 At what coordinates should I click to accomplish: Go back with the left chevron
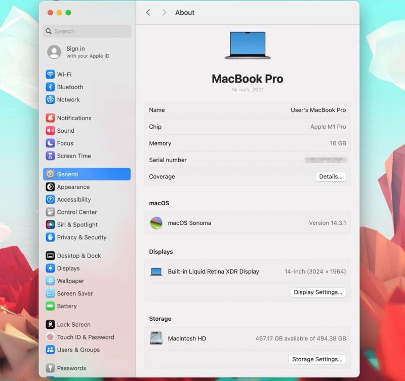click(148, 12)
